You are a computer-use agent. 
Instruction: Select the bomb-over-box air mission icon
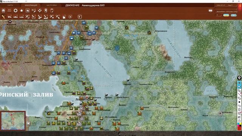34,17
